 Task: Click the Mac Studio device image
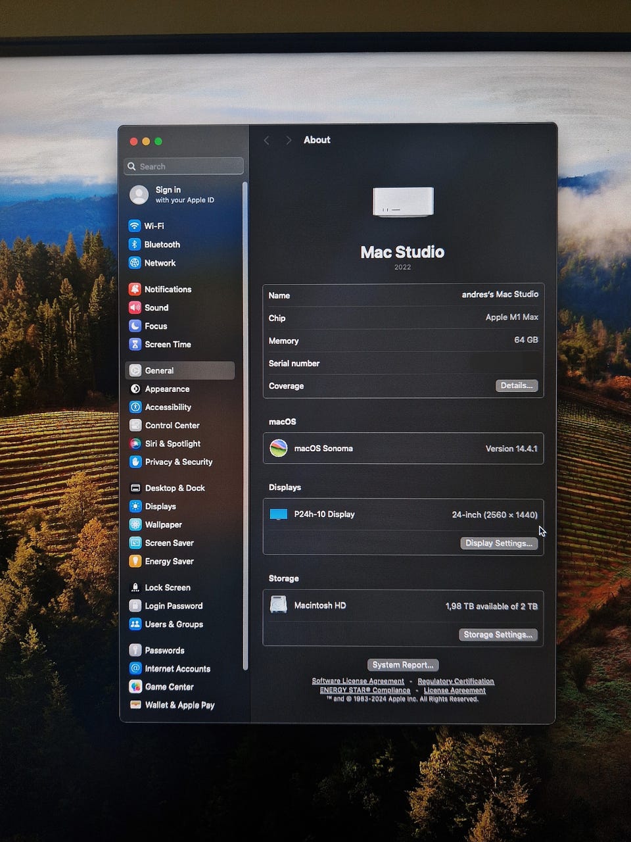[x=403, y=202]
